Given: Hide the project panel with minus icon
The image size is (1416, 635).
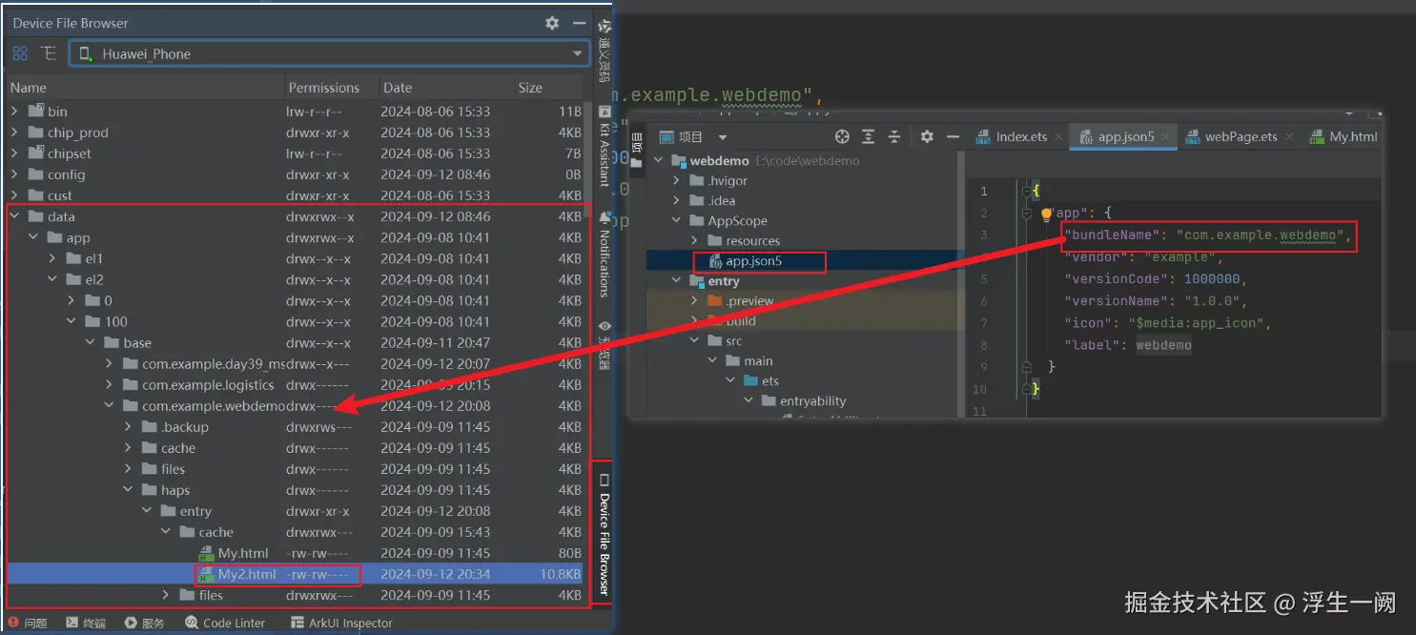Looking at the screenshot, I should pyautogui.click(x=952, y=137).
